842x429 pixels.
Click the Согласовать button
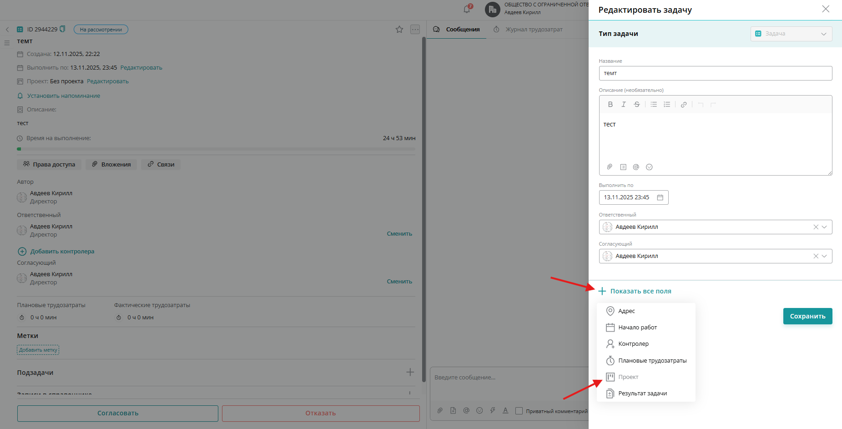[118, 413]
